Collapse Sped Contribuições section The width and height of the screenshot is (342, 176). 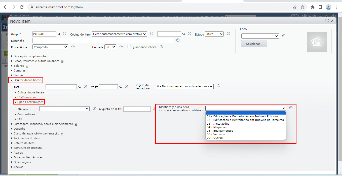tap(29, 102)
